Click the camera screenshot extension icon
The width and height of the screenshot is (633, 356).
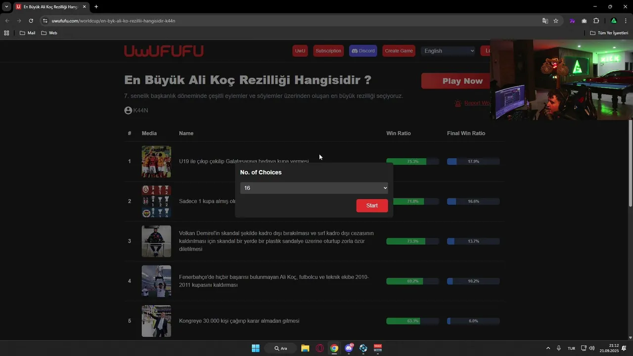[584, 21]
